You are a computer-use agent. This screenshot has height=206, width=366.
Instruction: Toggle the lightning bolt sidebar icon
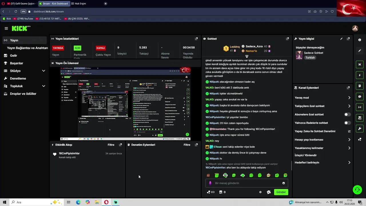pos(360,75)
